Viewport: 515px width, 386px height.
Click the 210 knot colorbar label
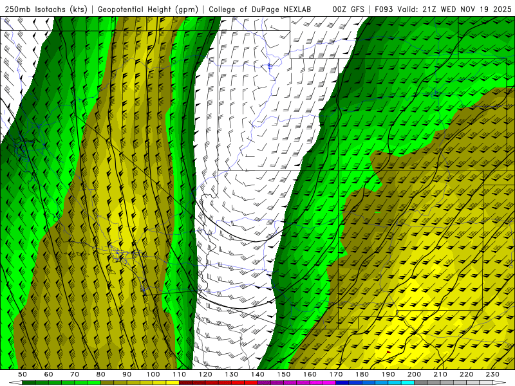(x=441, y=374)
